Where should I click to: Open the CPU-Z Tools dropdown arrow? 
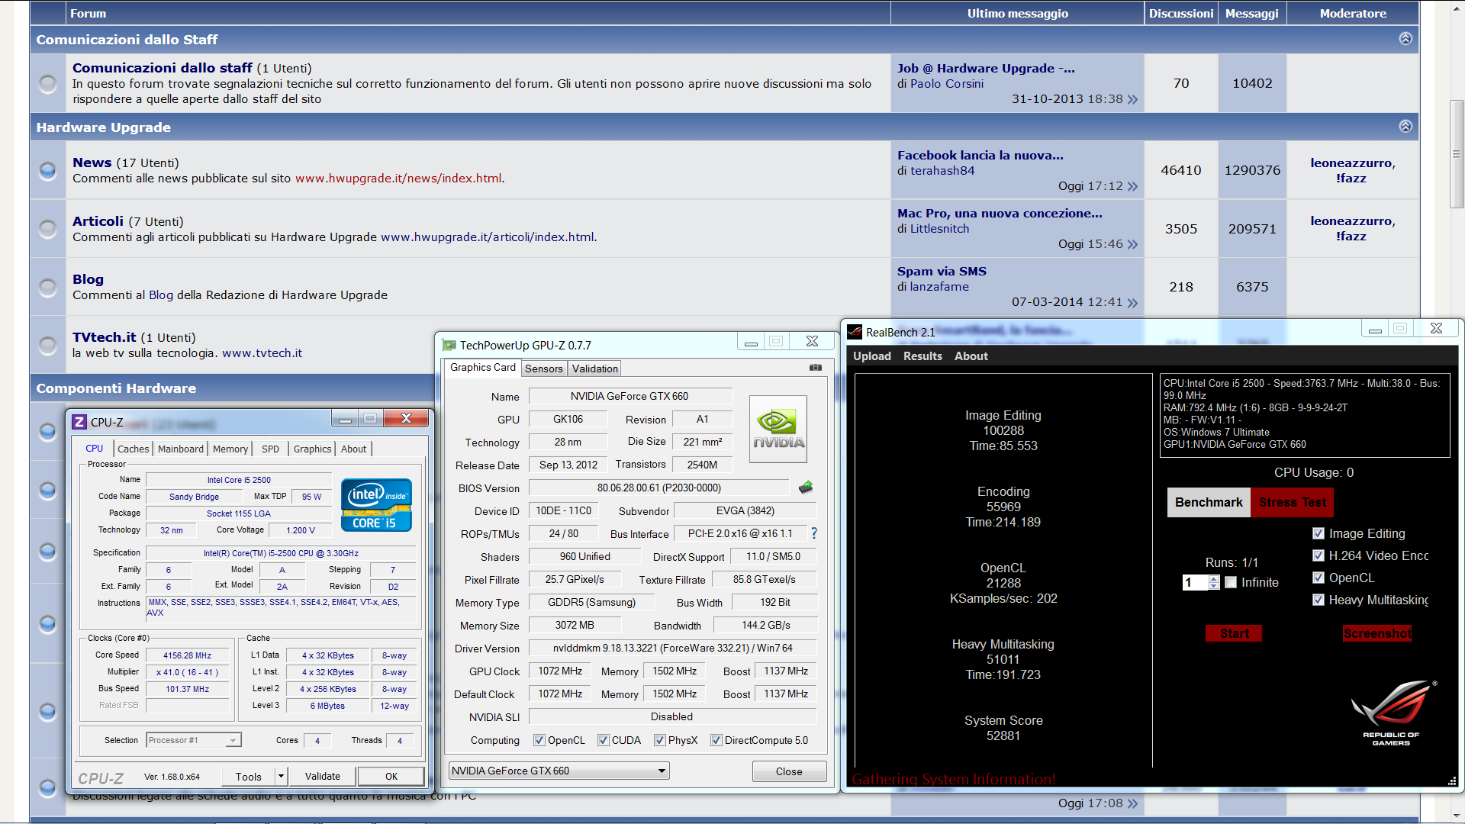pyautogui.click(x=281, y=777)
